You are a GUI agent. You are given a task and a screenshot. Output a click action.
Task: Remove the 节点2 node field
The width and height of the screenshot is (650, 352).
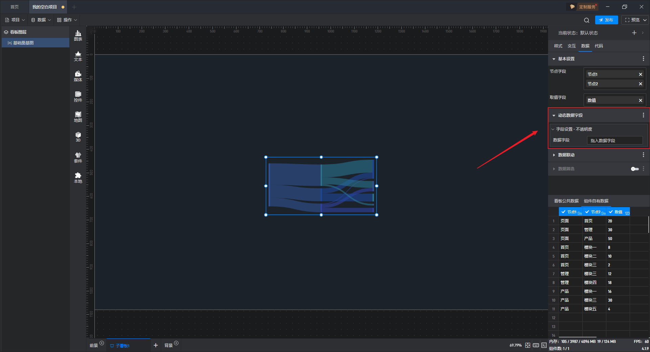click(x=641, y=84)
